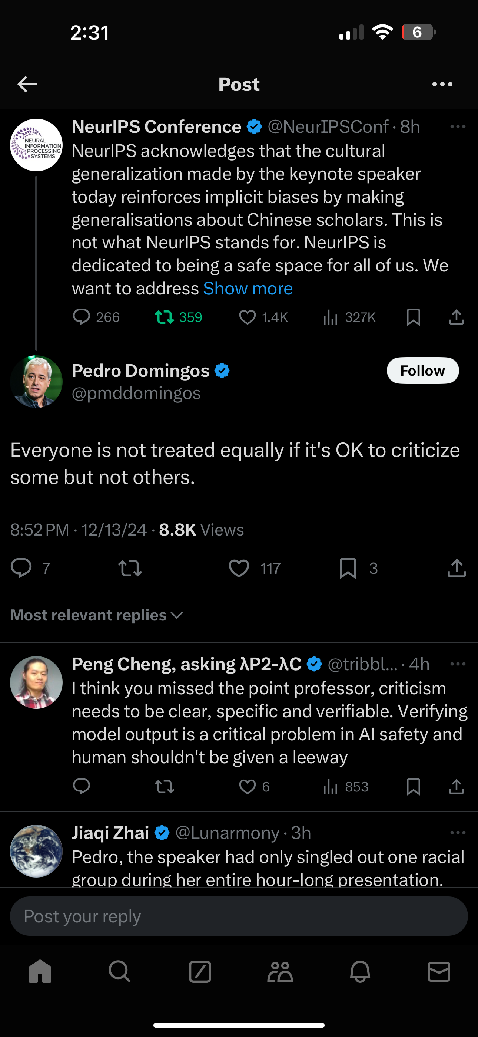
Task: Bookmark Pedro Domingos's post
Action: (348, 568)
